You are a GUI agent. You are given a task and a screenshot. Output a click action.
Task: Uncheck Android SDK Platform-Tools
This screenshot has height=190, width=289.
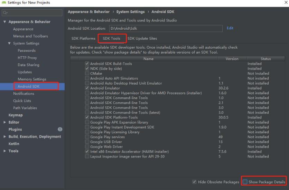(x=87, y=117)
